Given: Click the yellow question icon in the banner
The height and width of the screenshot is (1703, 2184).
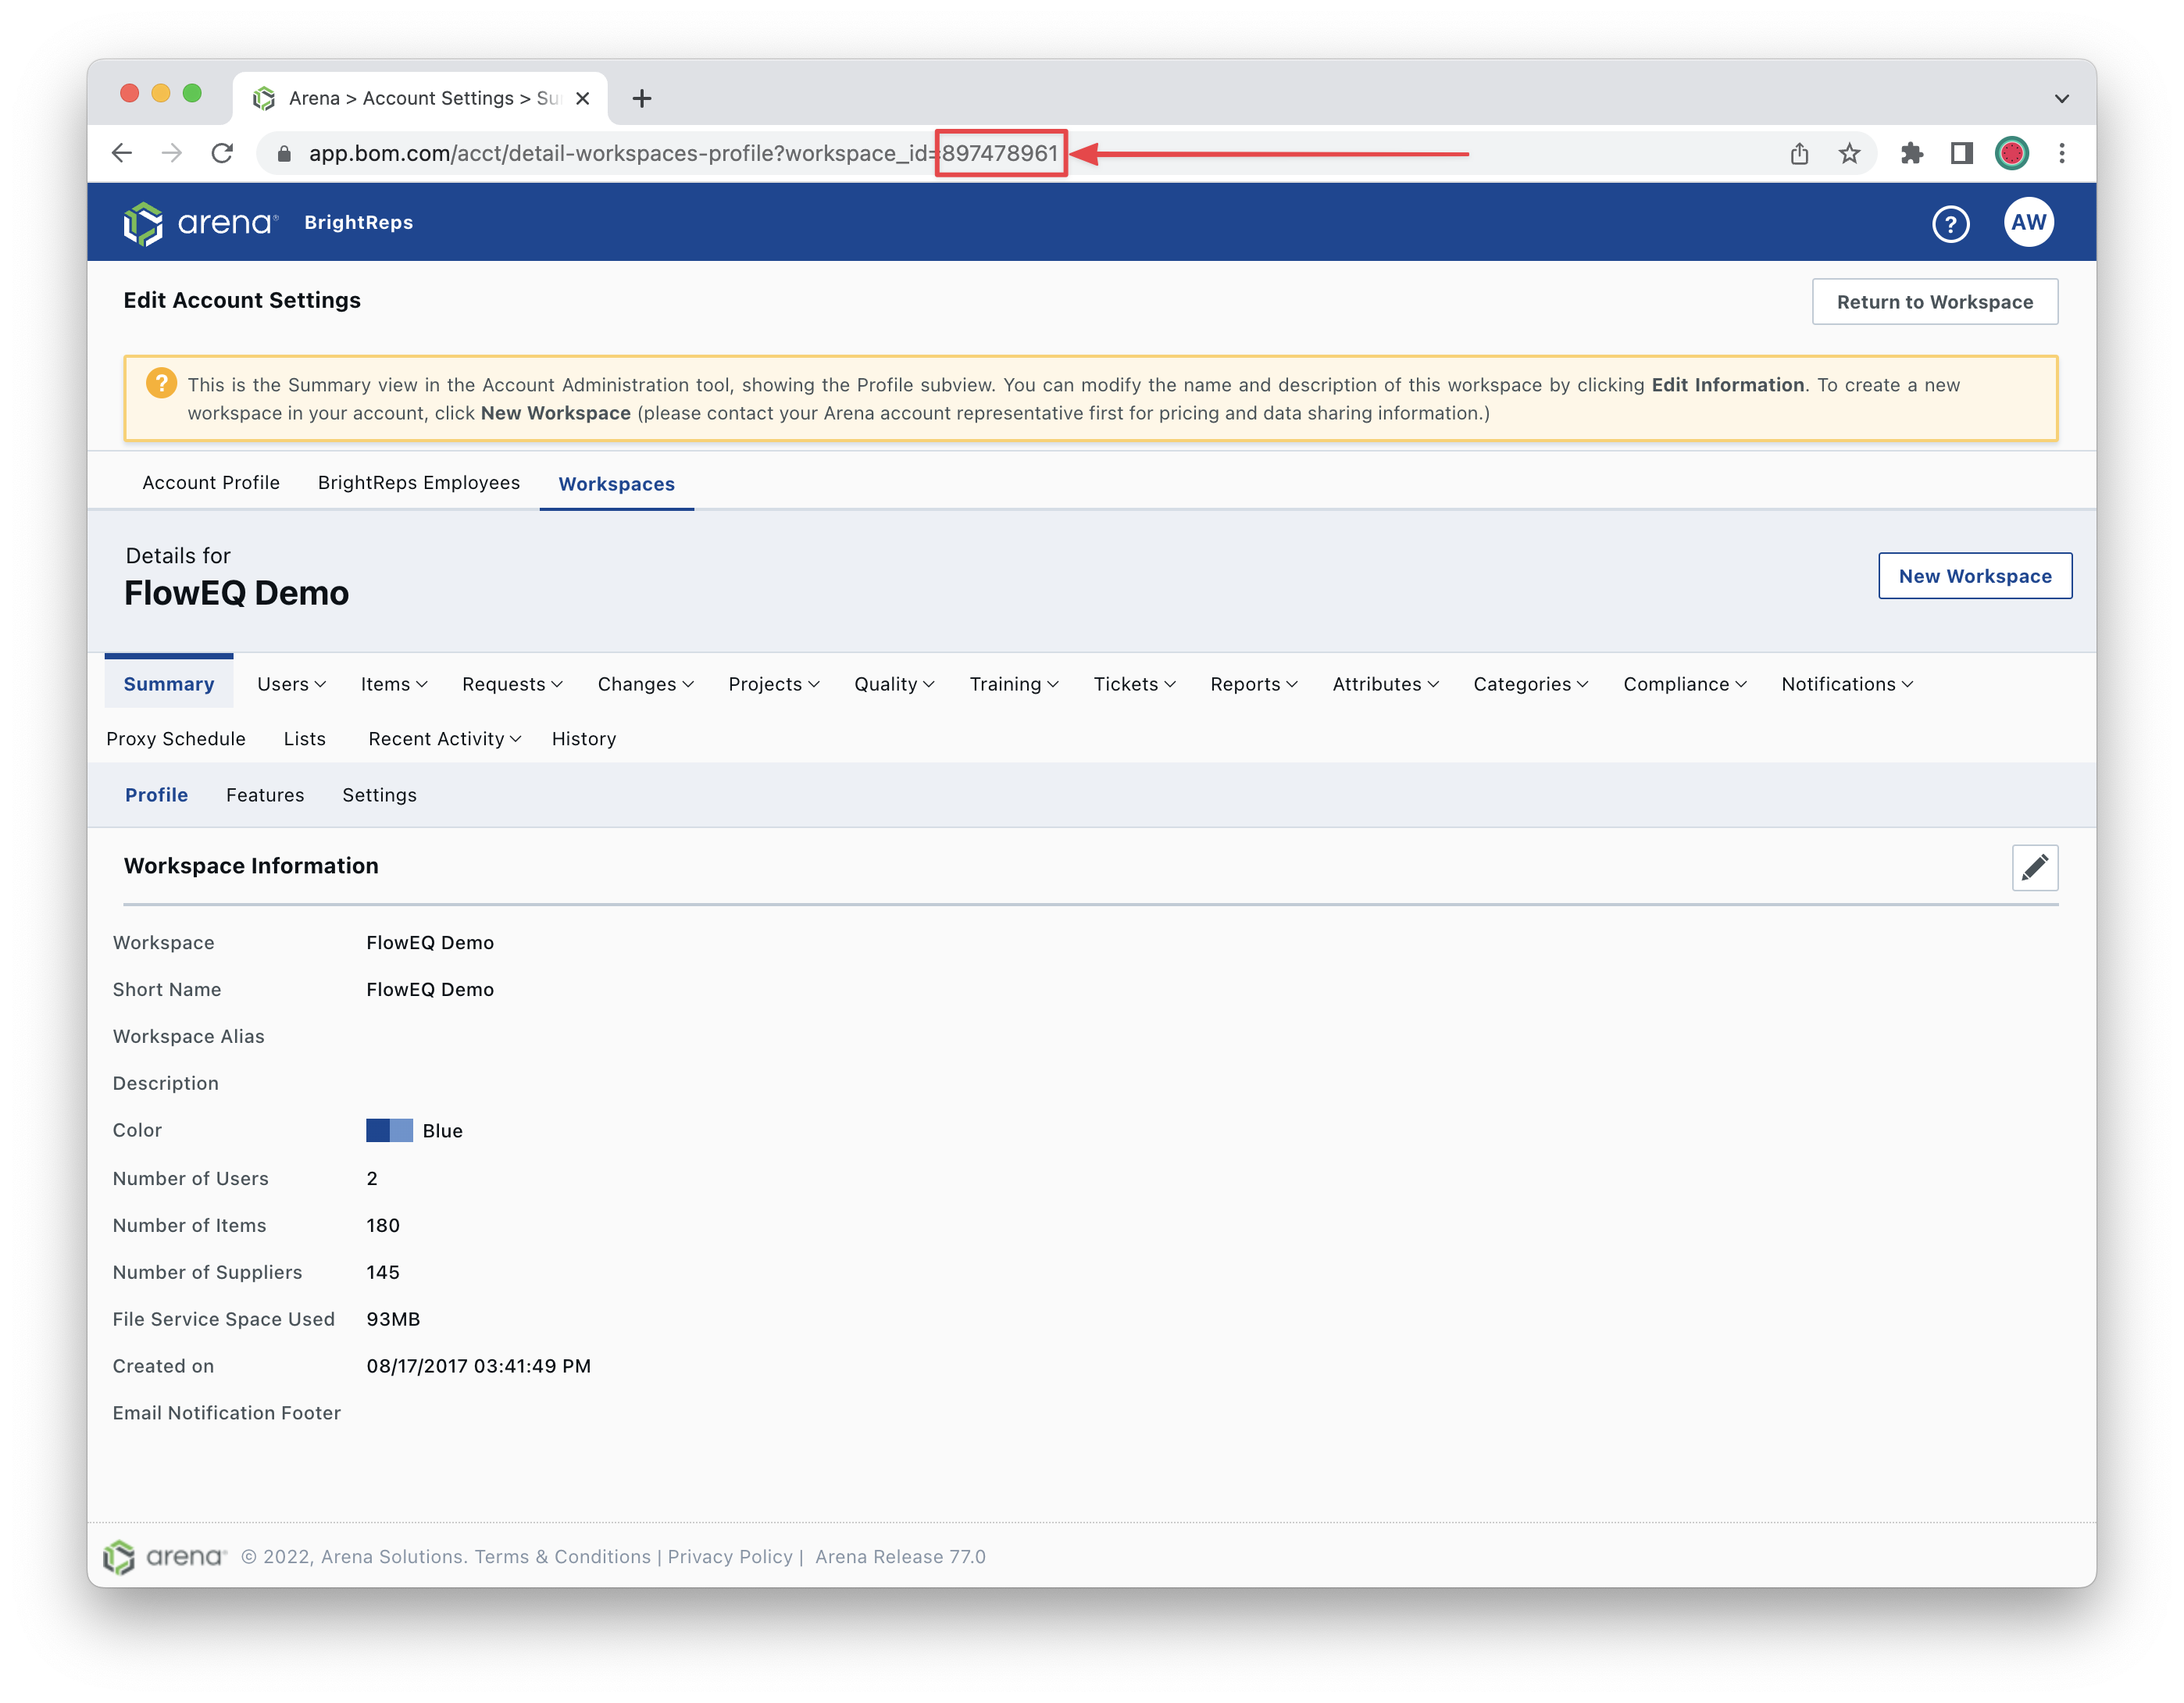Looking at the screenshot, I should (161, 383).
